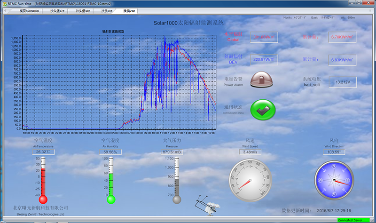Viewport: 376px width, 223px height.
Task: Click the 辐射数据曲线图 chart title
Action: pos(113,31)
